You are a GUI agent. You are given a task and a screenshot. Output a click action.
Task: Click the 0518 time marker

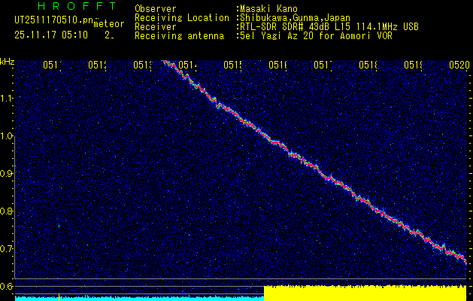coord(368,65)
